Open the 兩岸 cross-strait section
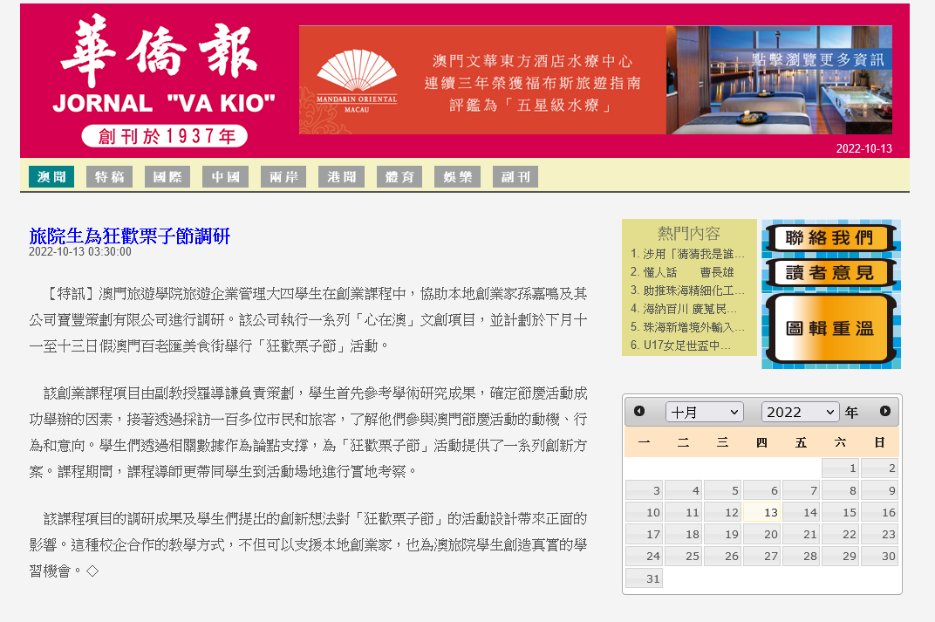This screenshot has width=935, height=622. tap(283, 177)
